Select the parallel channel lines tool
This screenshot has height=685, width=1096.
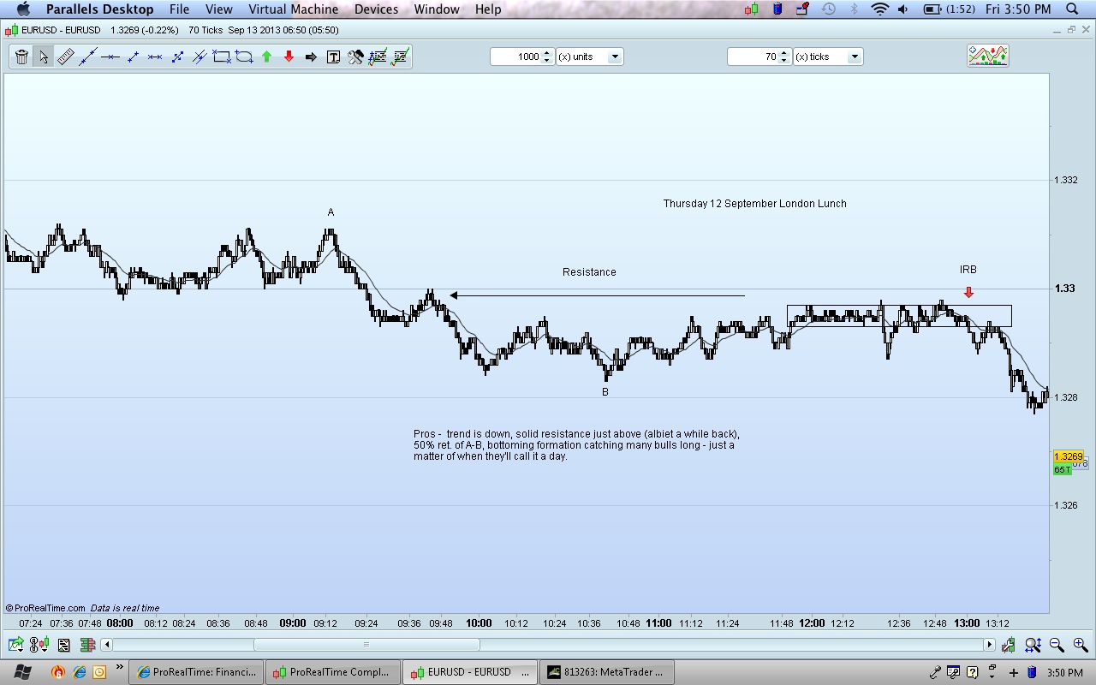200,57
